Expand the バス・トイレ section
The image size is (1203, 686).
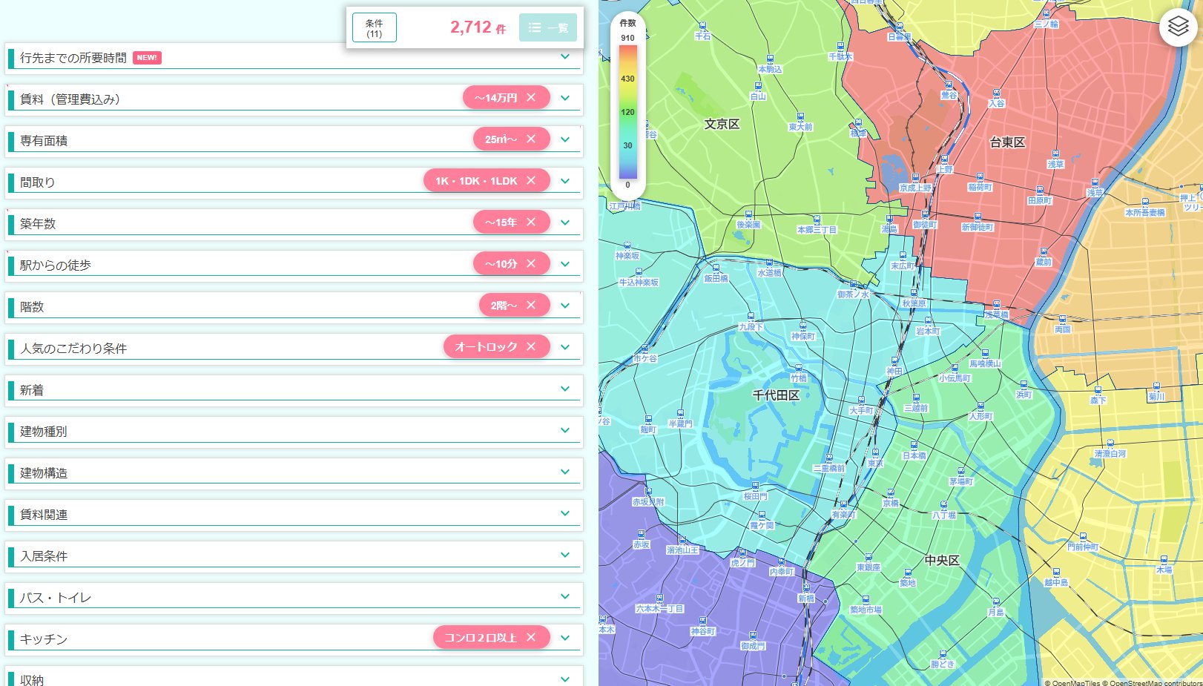click(x=294, y=598)
